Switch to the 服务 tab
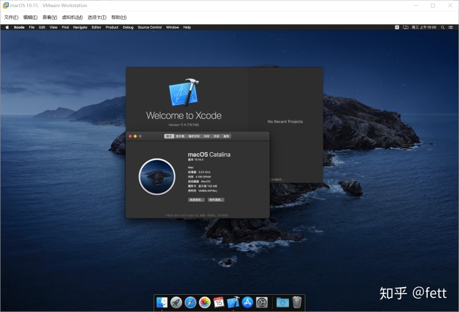The width and height of the screenshot is (459, 312). click(x=226, y=136)
